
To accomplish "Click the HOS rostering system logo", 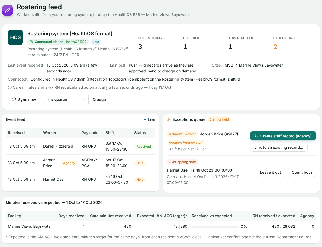I will [15, 37].
